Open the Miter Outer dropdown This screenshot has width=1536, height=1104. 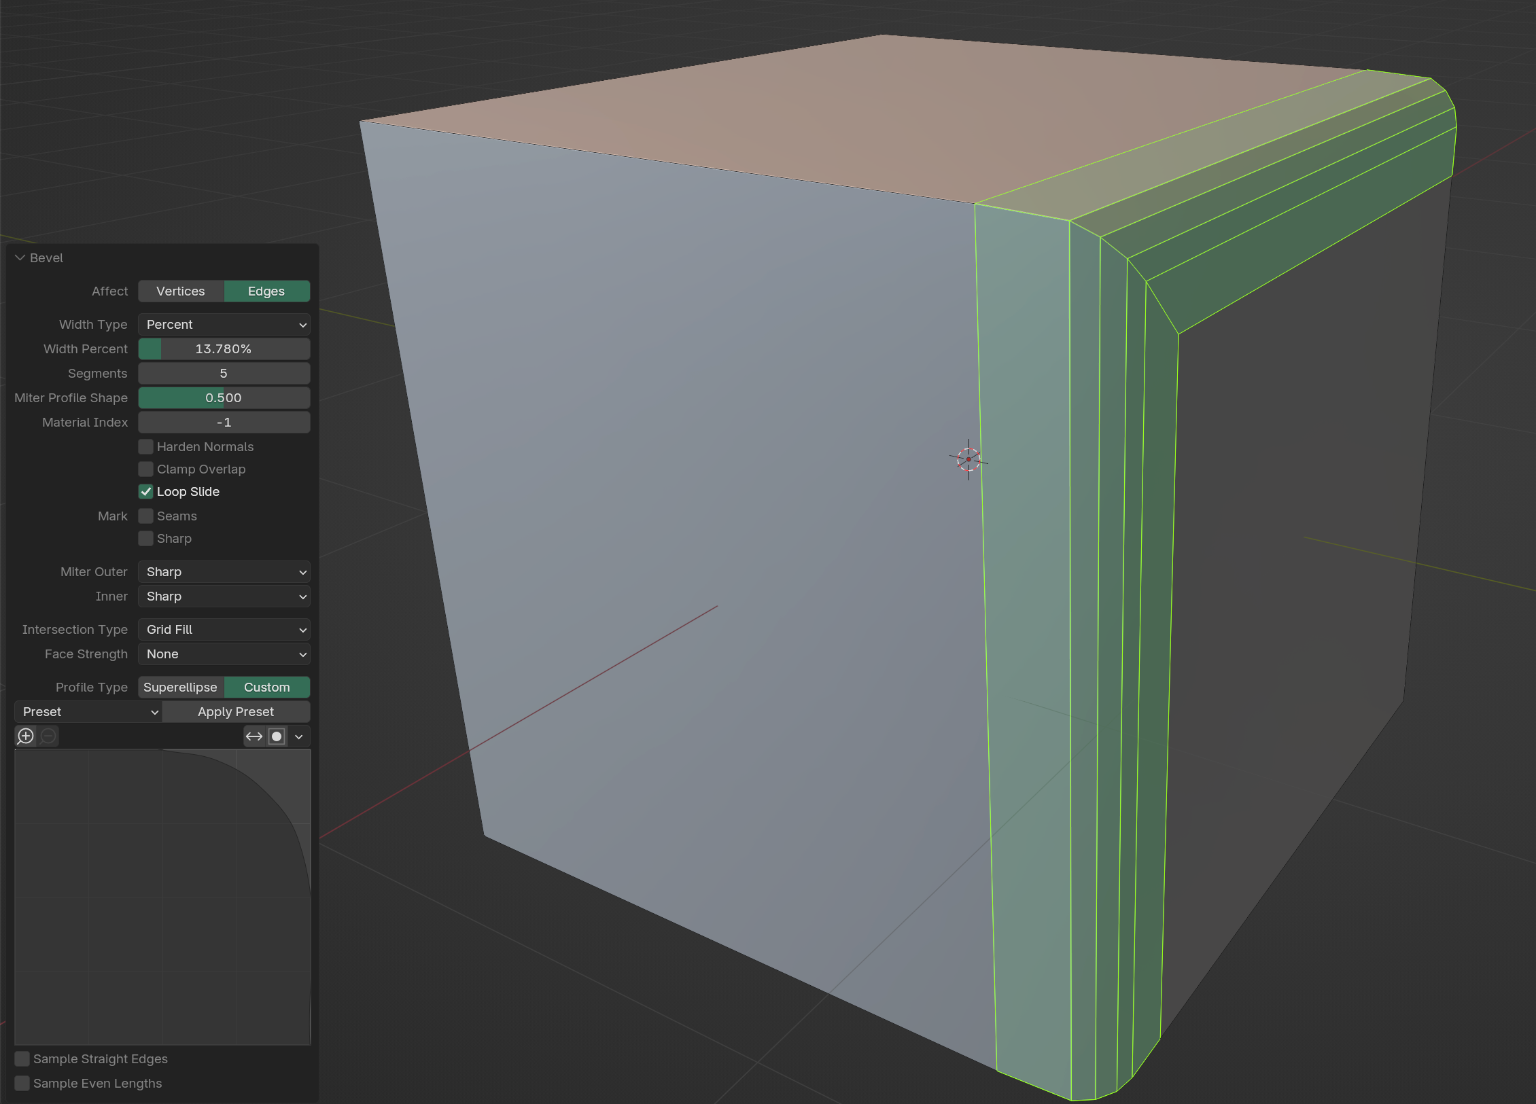pyautogui.click(x=224, y=572)
